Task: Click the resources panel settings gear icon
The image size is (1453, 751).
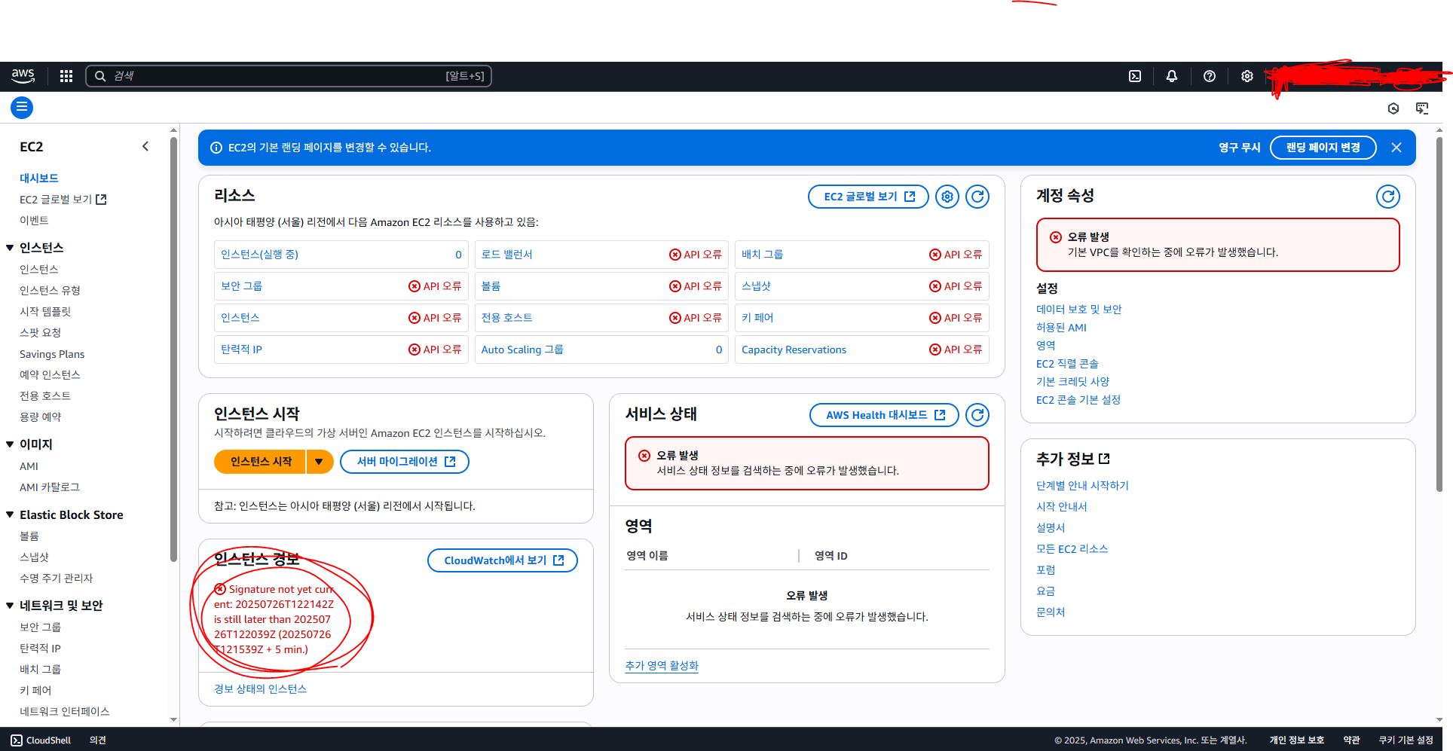Action: (947, 197)
